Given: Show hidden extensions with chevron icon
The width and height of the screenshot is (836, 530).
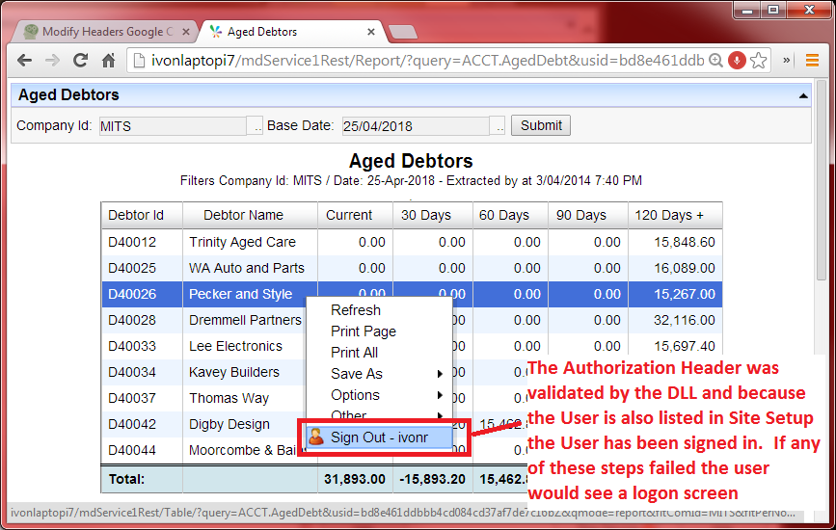Looking at the screenshot, I should [x=787, y=61].
